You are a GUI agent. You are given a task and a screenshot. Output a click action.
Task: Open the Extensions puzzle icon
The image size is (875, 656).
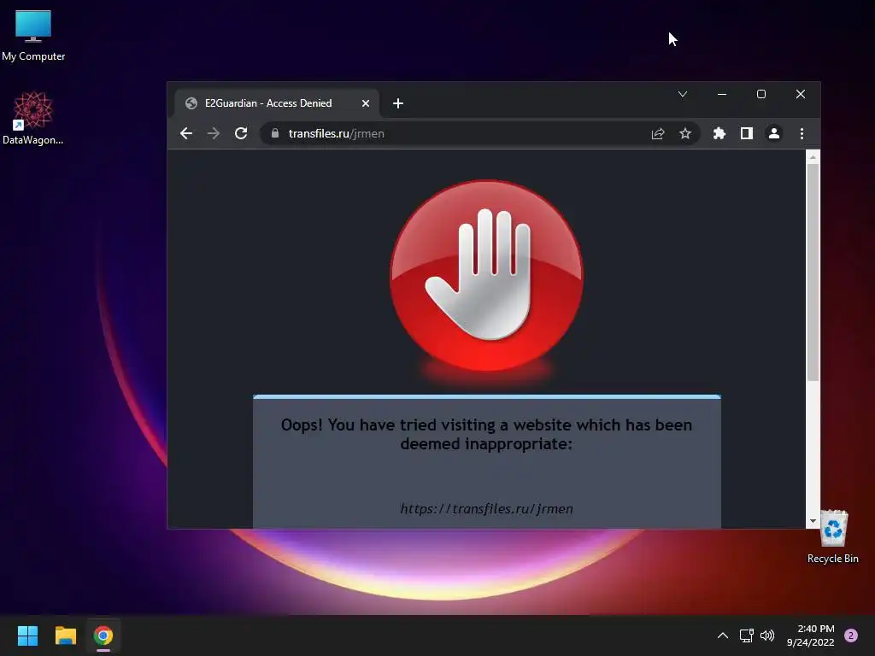coord(719,133)
